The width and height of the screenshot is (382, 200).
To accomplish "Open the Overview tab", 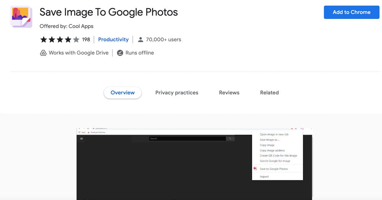I will [x=123, y=93].
